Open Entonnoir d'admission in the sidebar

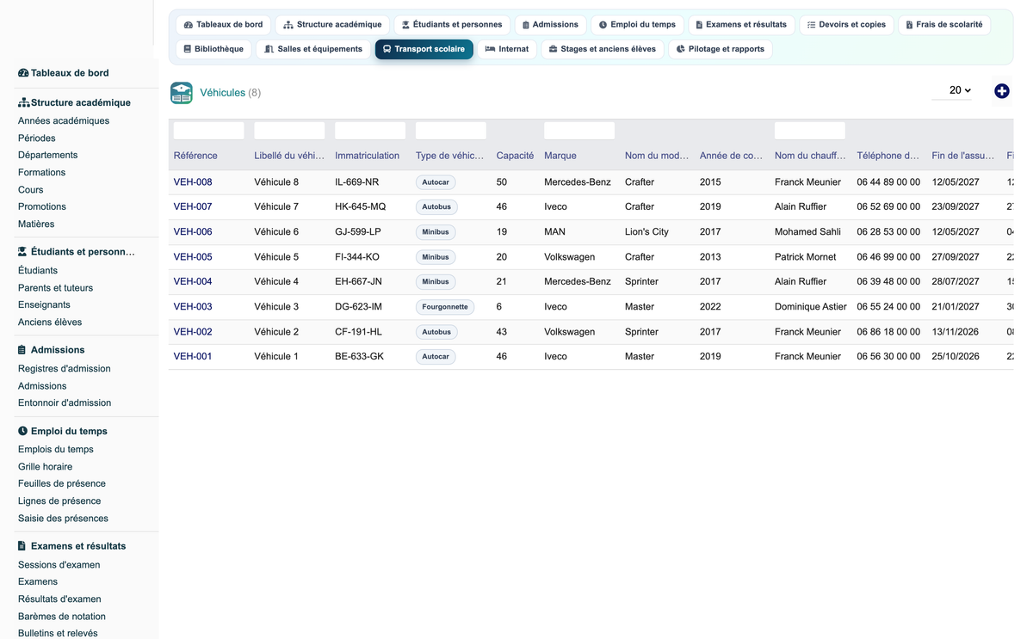point(65,402)
